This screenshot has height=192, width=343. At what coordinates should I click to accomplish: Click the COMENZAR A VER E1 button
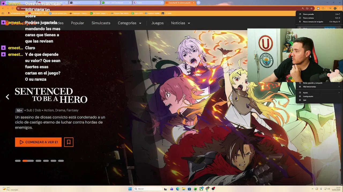[x=38, y=142]
